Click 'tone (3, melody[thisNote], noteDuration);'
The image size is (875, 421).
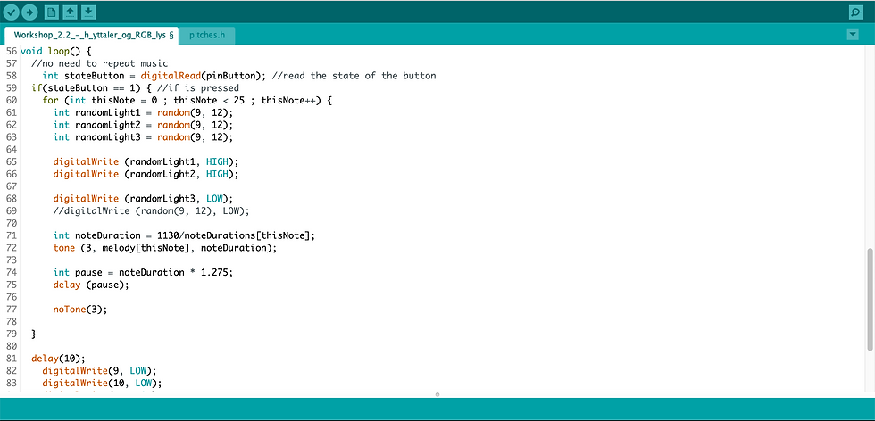pyautogui.click(x=165, y=248)
